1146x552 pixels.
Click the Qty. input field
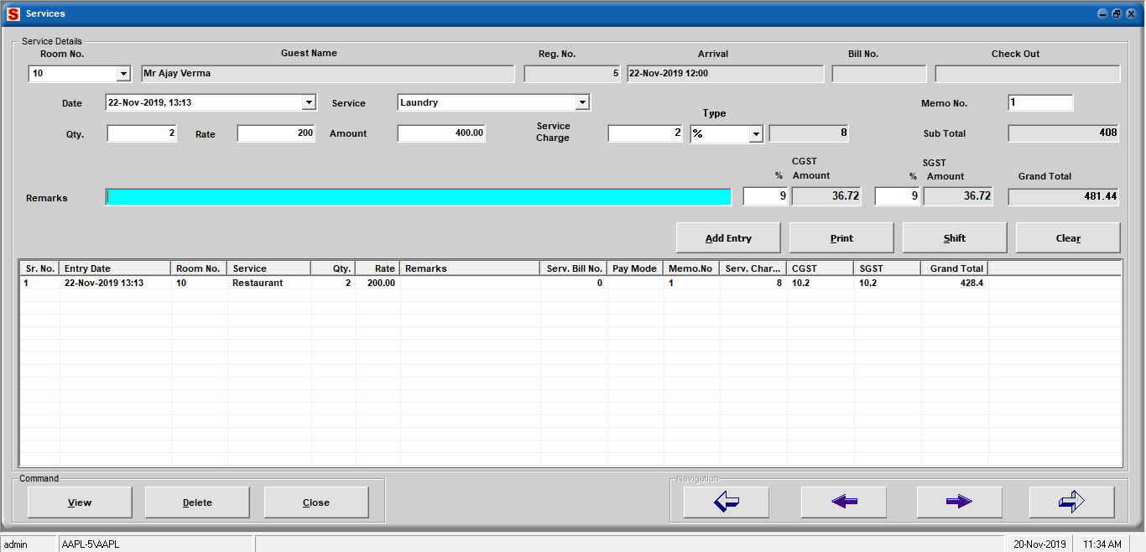(x=142, y=133)
